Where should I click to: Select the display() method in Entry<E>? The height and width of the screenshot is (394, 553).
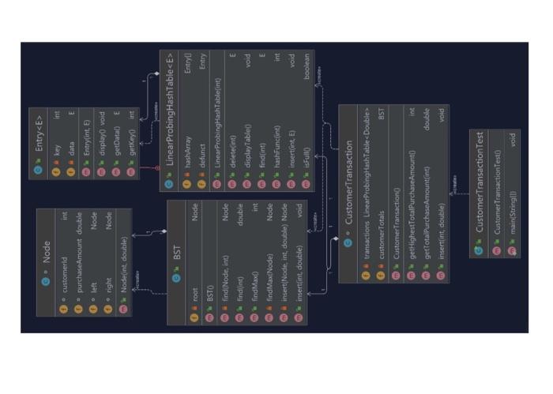point(101,142)
